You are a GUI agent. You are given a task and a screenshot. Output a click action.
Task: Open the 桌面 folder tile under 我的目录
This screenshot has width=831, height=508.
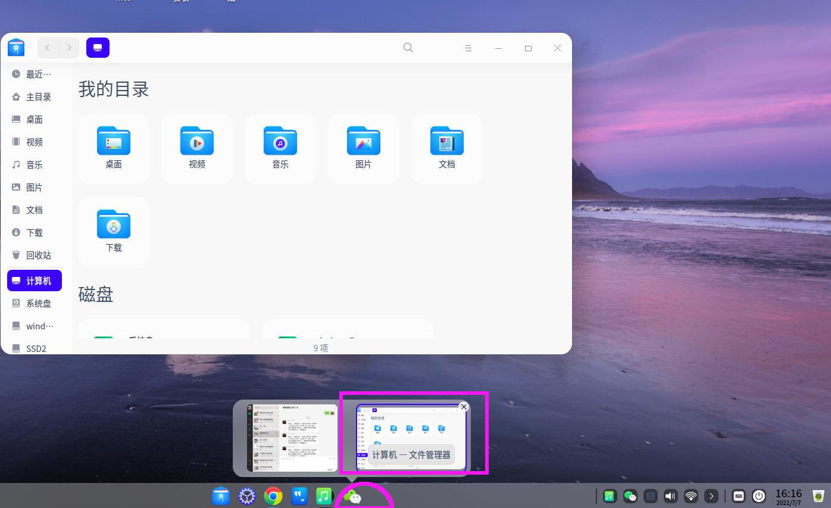114,148
